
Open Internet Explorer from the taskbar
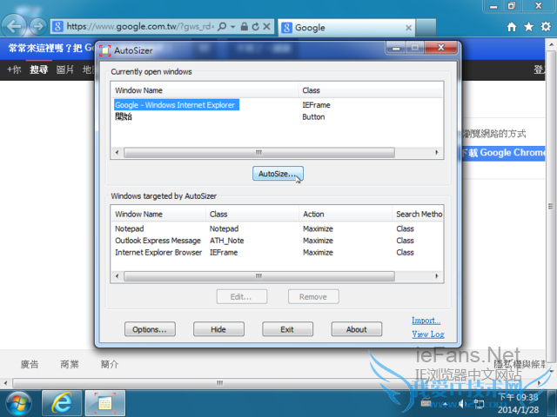click(x=62, y=402)
